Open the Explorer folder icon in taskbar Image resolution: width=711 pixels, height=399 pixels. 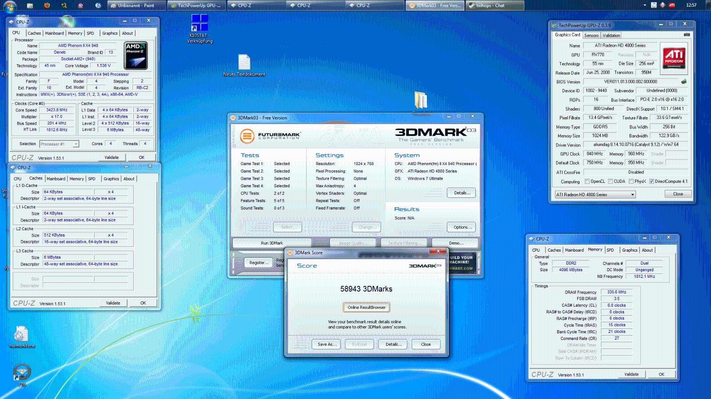30,6
